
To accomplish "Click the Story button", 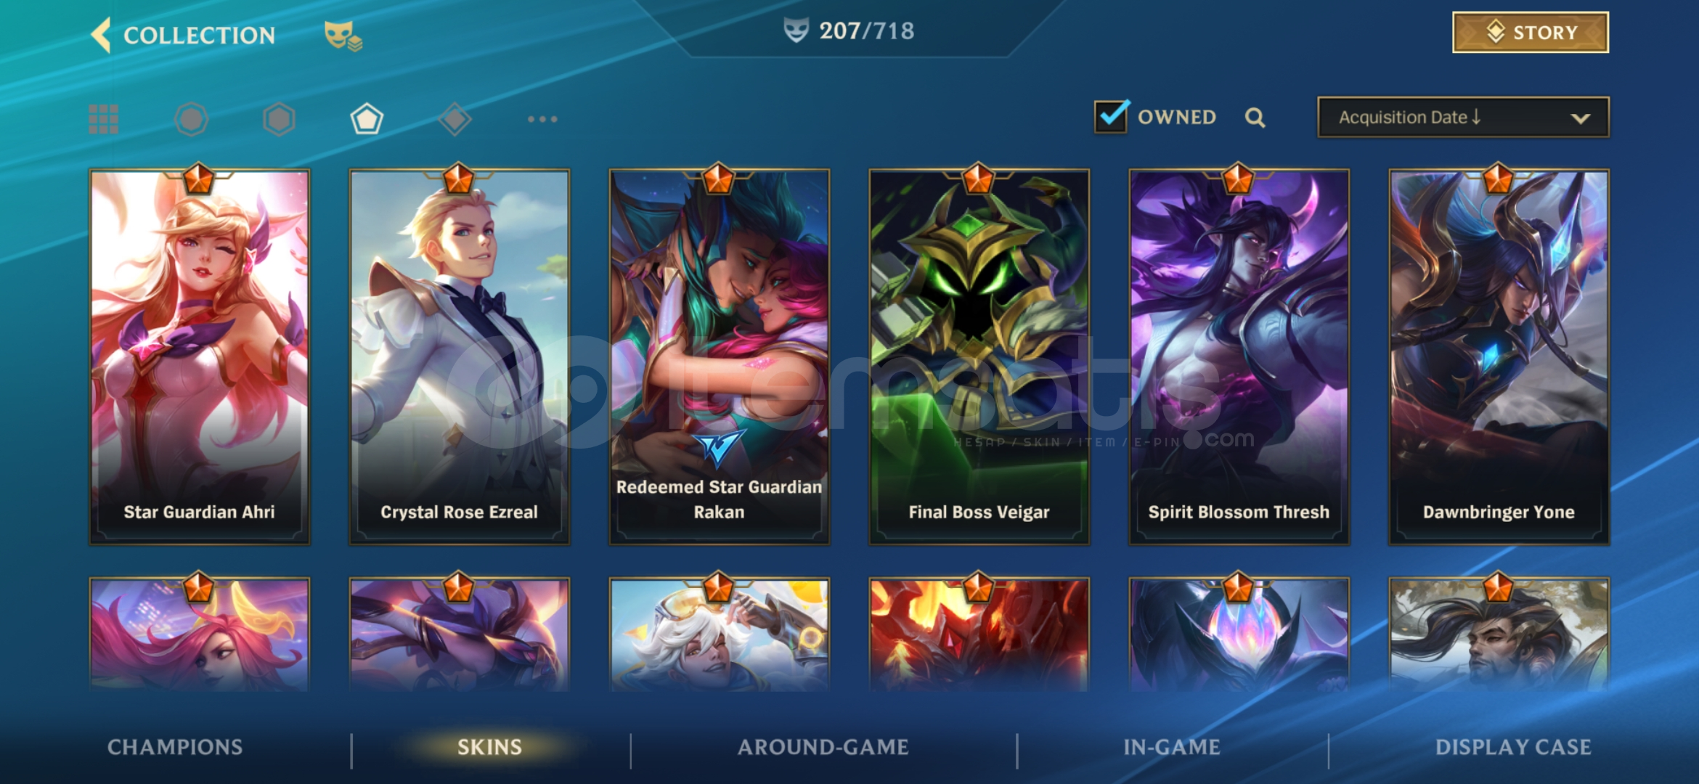I will coord(1531,33).
